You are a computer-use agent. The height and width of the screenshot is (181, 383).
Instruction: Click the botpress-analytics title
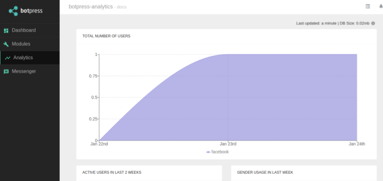point(90,7)
